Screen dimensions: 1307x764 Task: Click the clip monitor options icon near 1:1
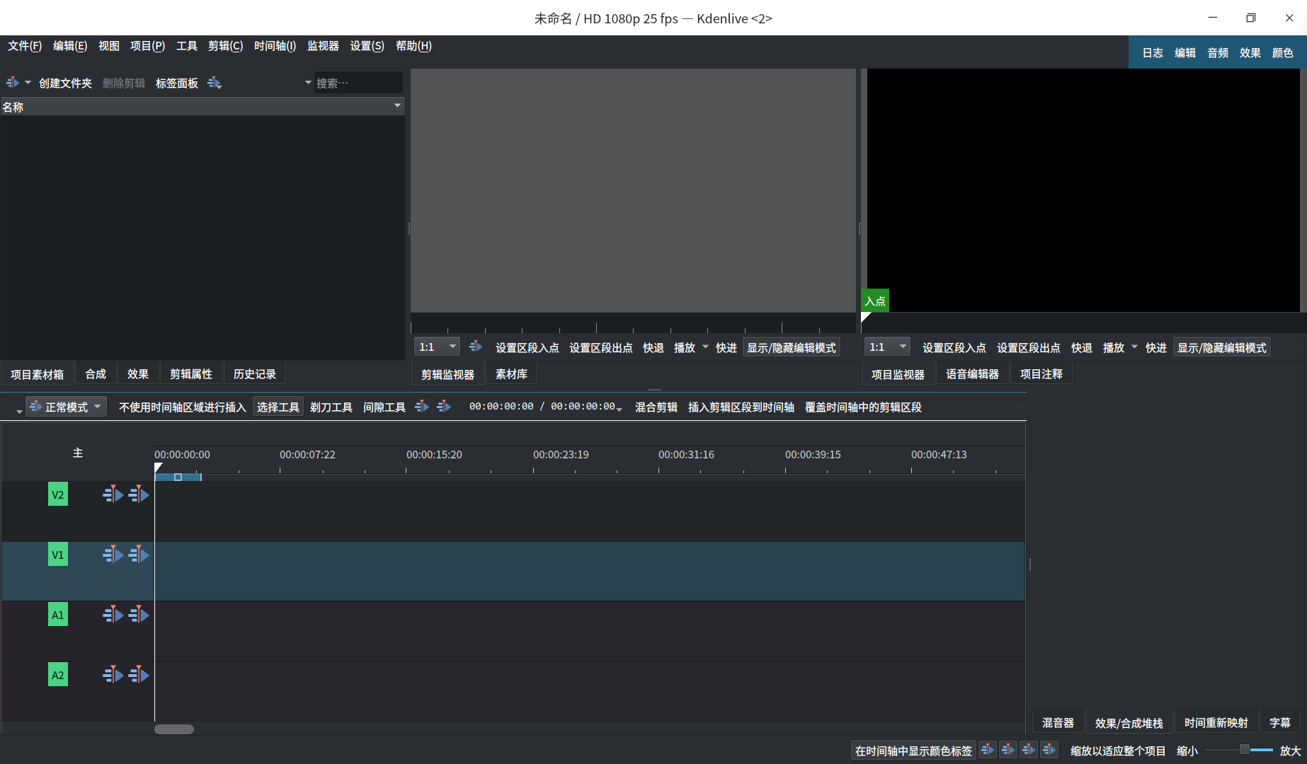475,346
